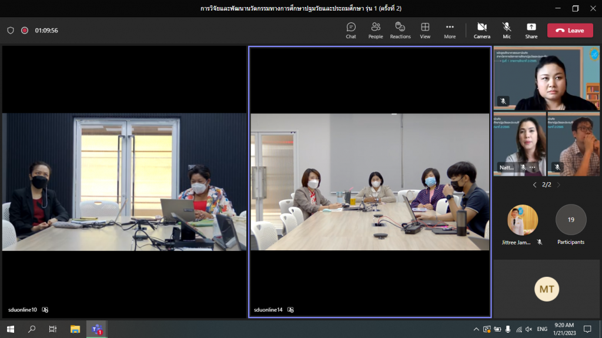Screen dimensions: 602x338
Task: Open more options on Natt's video tile
Action: coord(533,168)
